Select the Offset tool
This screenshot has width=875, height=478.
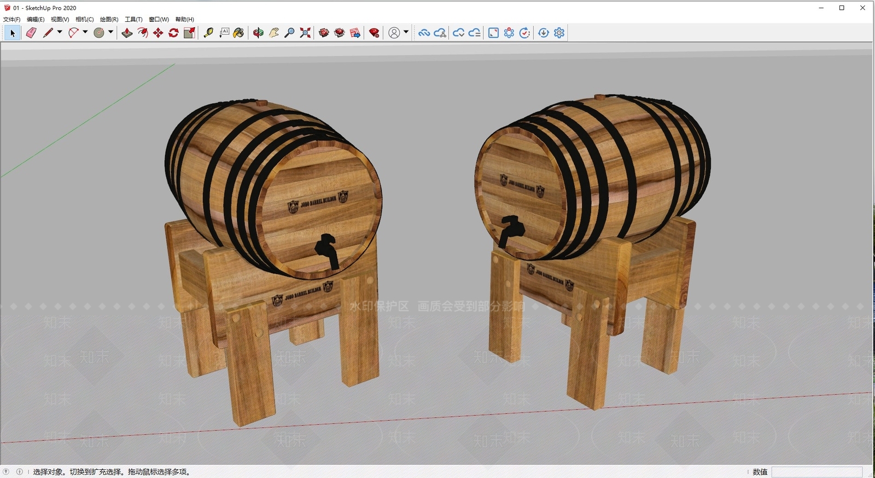point(143,33)
